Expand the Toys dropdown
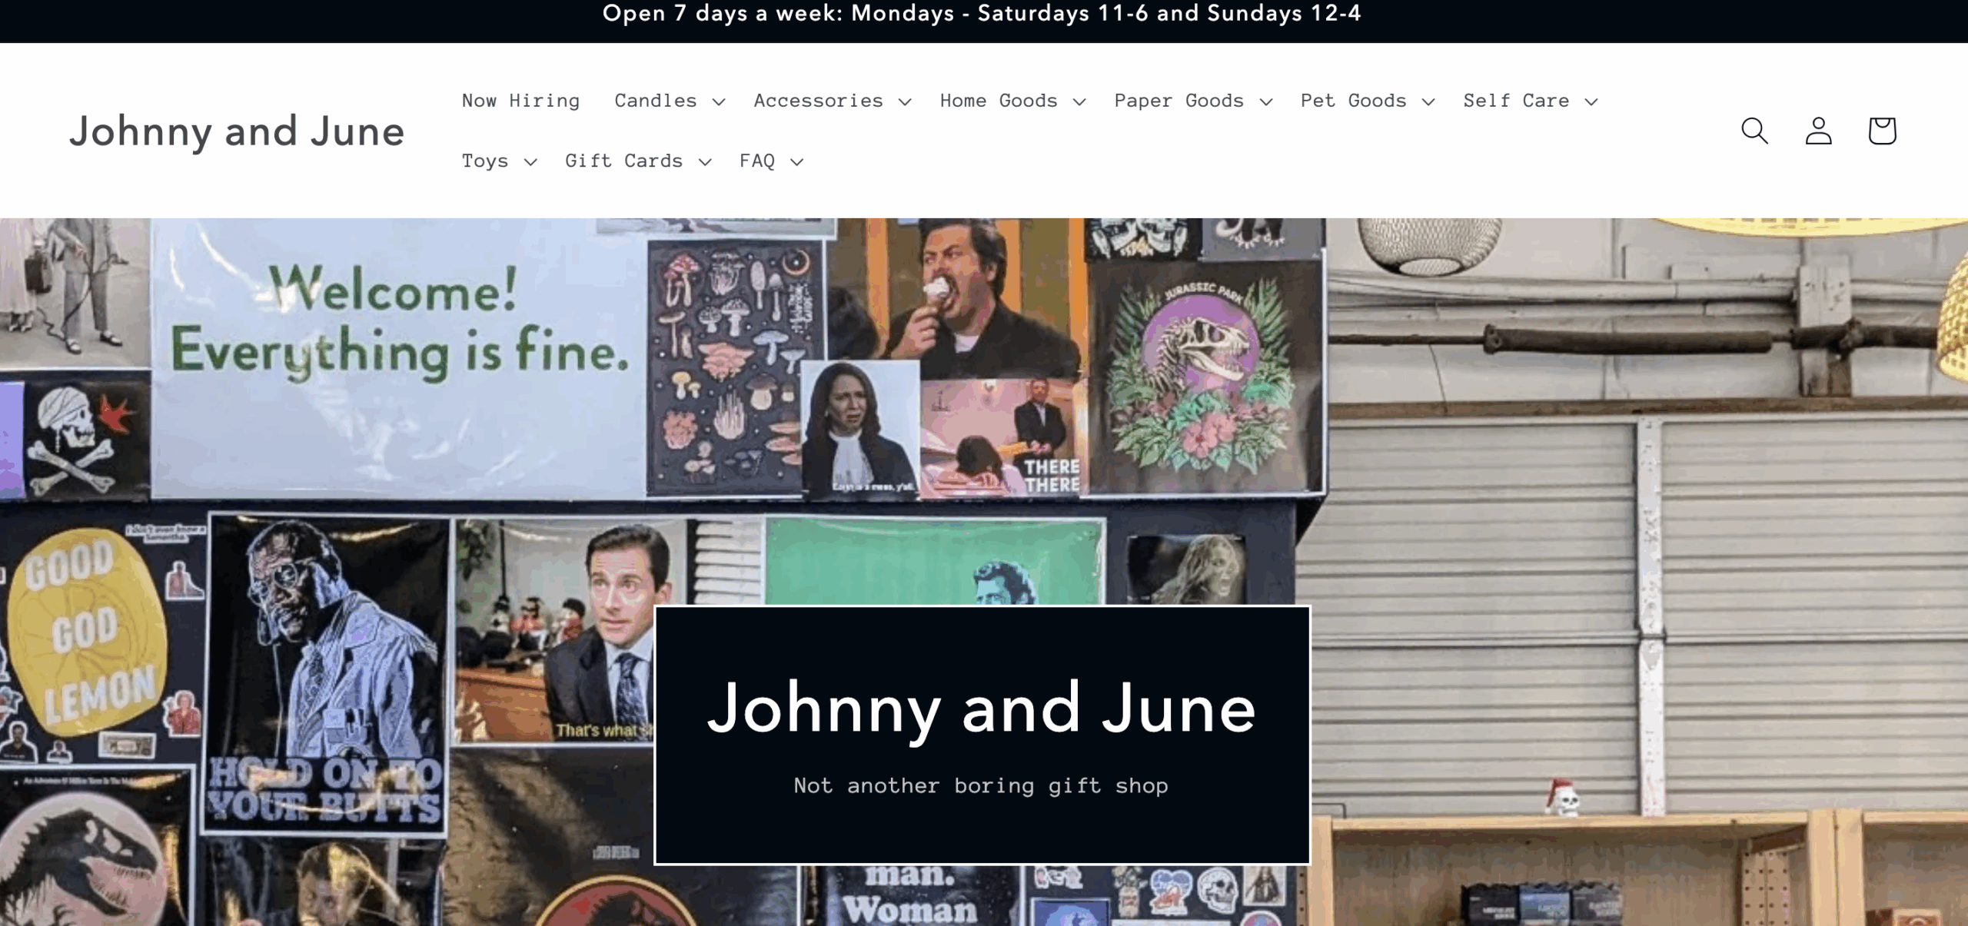 533,161
